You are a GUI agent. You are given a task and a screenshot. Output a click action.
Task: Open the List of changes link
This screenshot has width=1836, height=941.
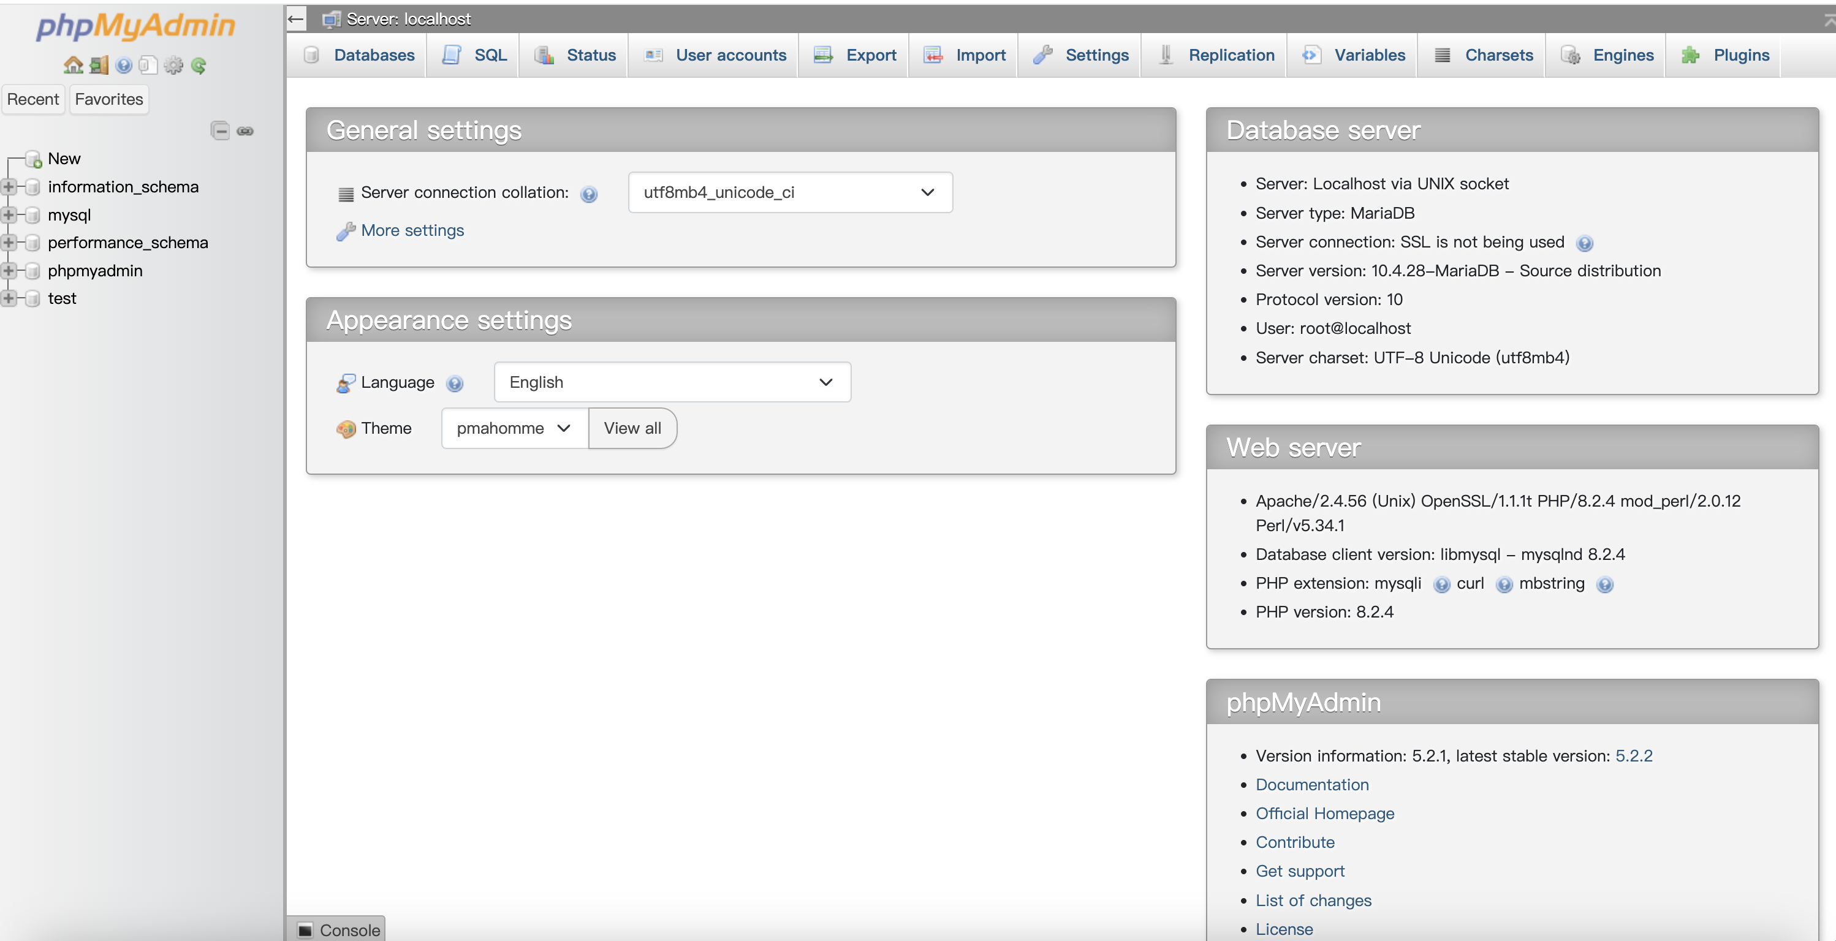1312,900
